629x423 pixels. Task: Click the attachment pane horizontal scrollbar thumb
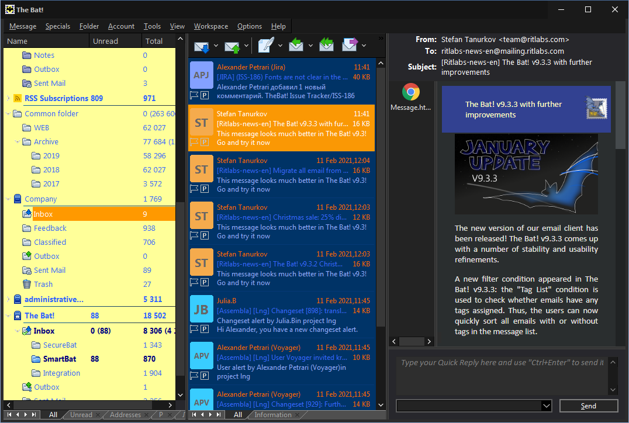coord(412,342)
